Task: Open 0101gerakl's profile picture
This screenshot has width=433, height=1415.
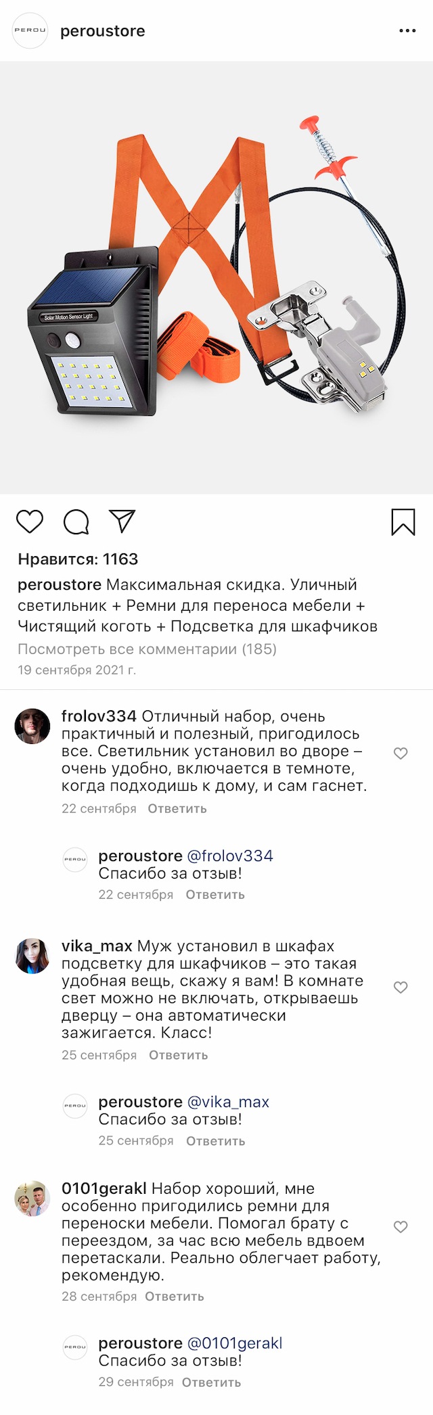Action: [32, 1199]
